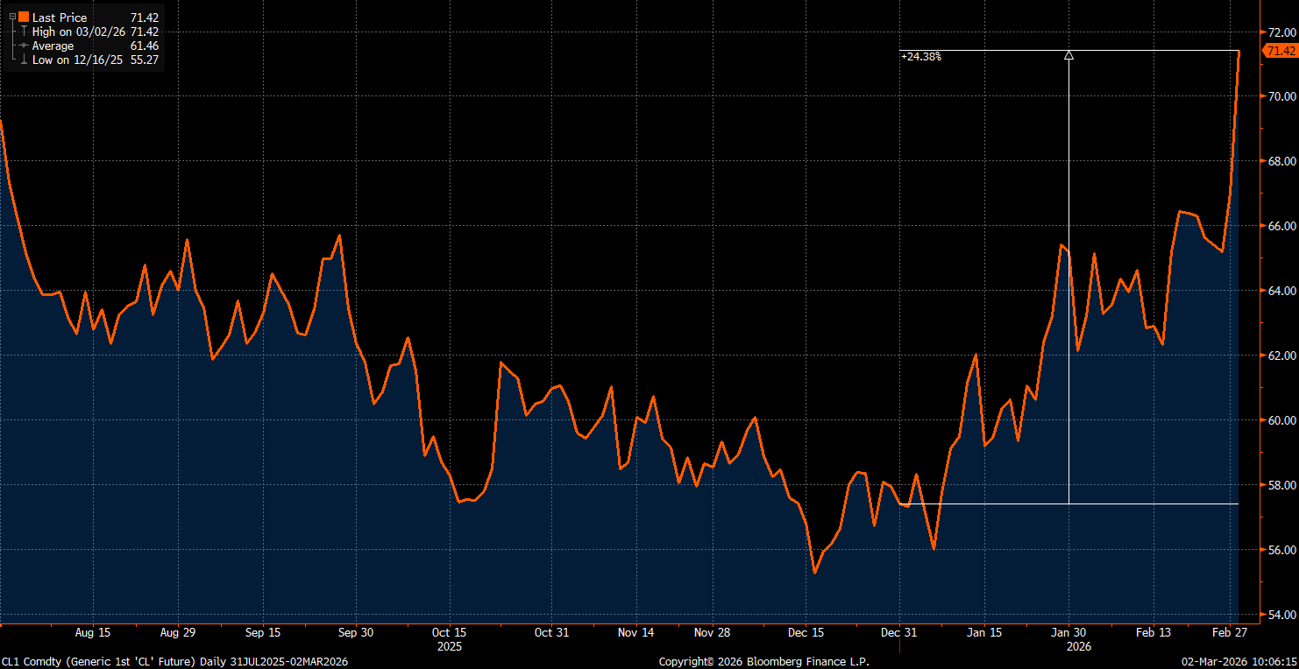Click the Low marker icon in legend

click(24, 60)
